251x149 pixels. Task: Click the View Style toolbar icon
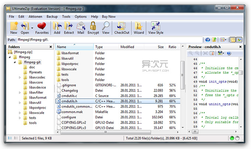tap(156, 28)
